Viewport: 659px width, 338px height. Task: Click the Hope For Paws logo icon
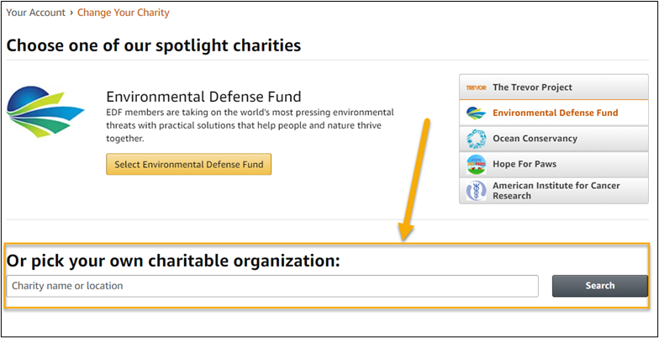477,164
